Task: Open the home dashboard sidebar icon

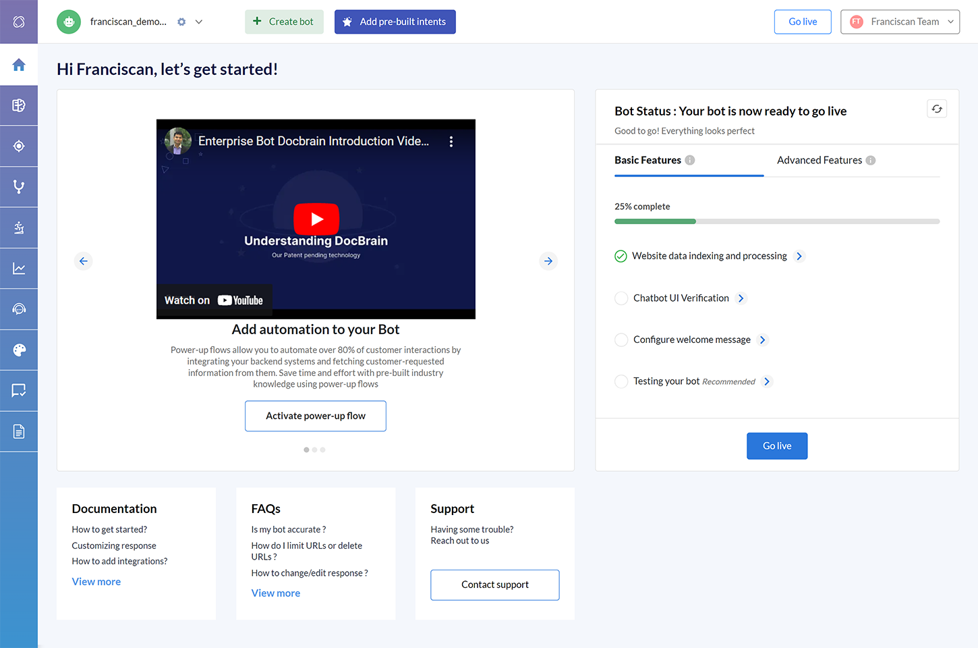Action: click(19, 65)
